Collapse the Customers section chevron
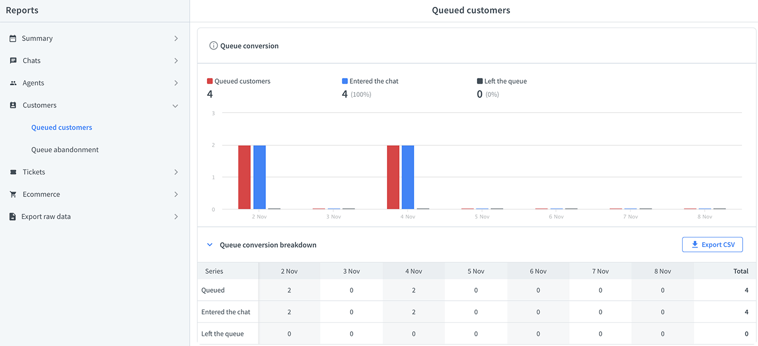Screen dimensions: 758x346 click(176, 105)
